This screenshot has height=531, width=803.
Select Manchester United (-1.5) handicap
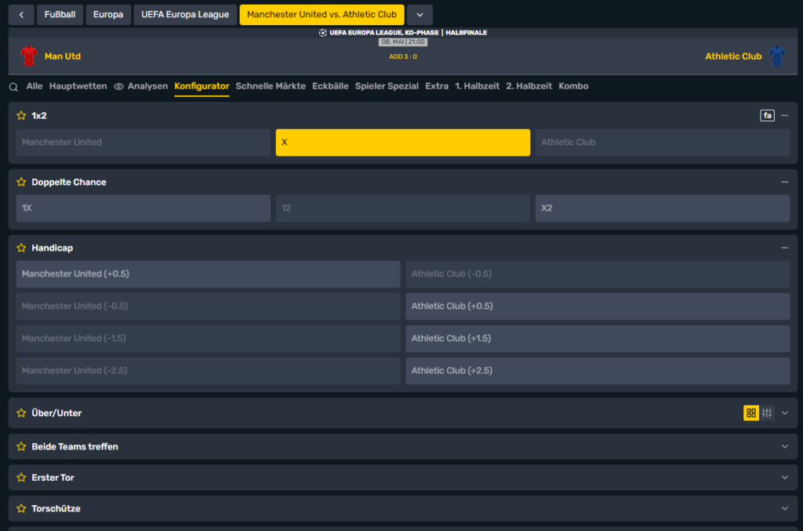(x=209, y=338)
